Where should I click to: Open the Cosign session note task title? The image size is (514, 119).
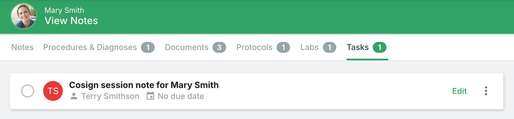pyautogui.click(x=144, y=85)
